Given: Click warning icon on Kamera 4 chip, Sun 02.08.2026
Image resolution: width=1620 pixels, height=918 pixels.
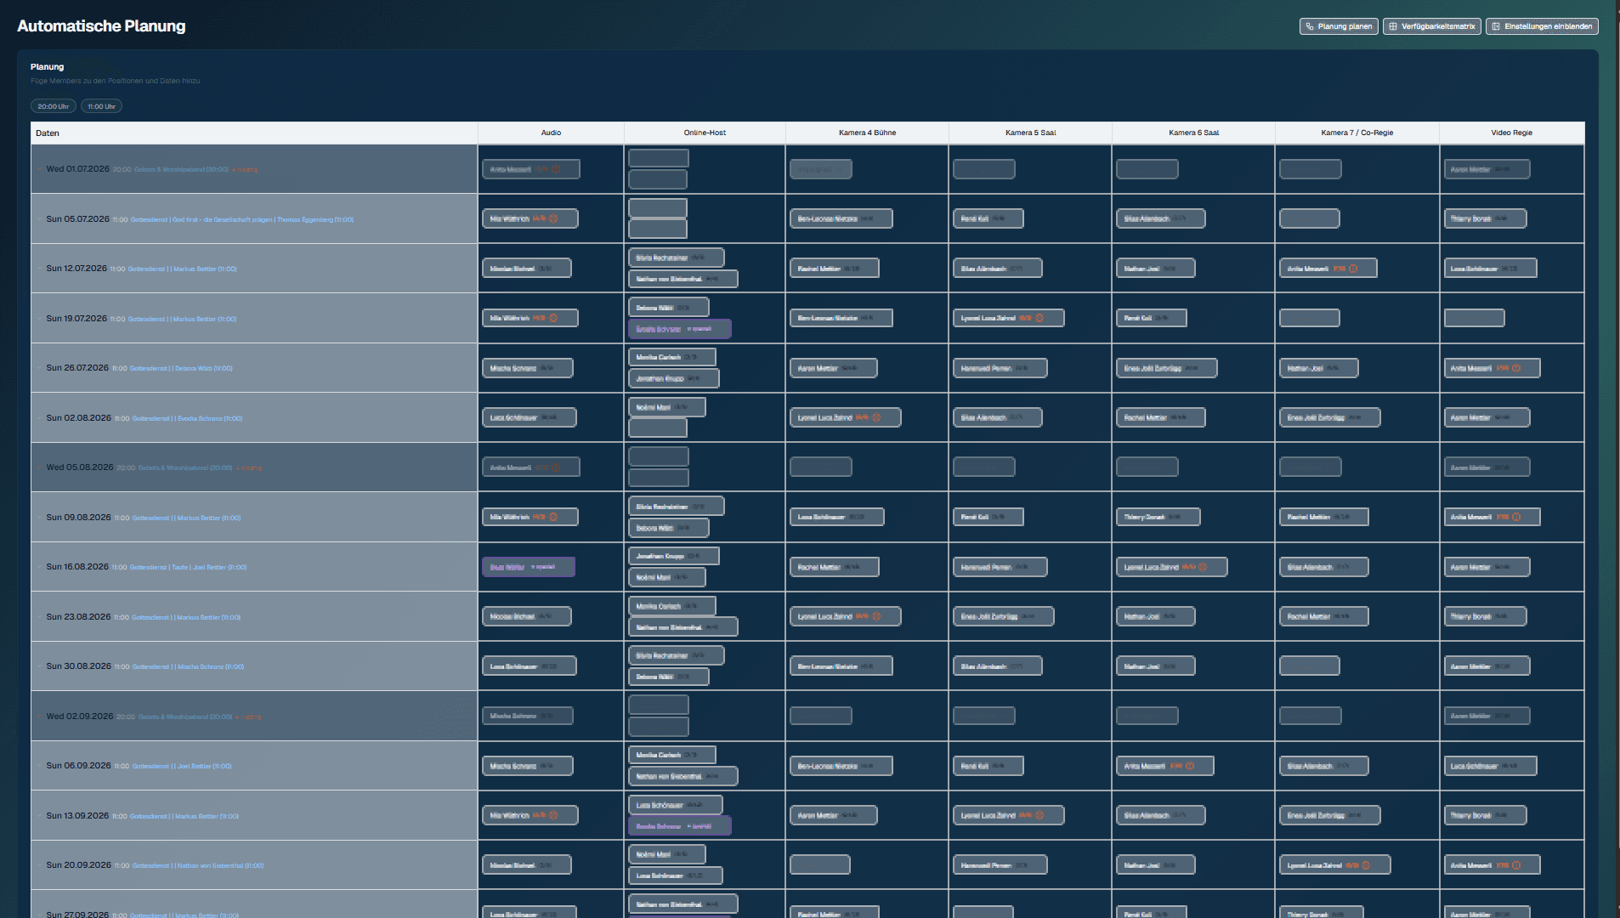Looking at the screenshot, I should coord(876,417).
